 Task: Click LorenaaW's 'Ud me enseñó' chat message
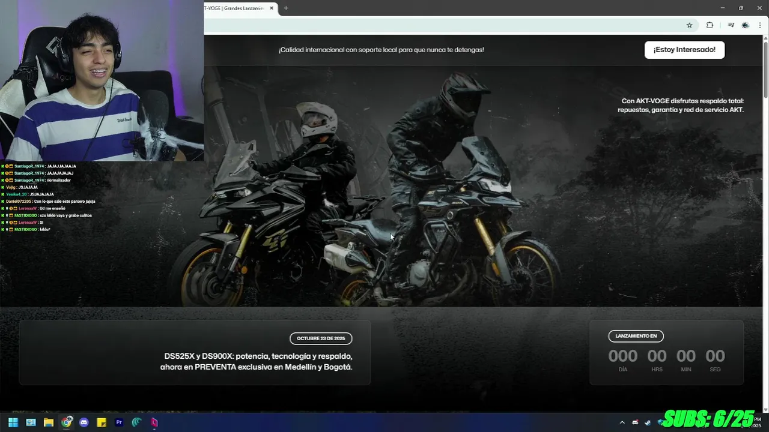[33, 208]
